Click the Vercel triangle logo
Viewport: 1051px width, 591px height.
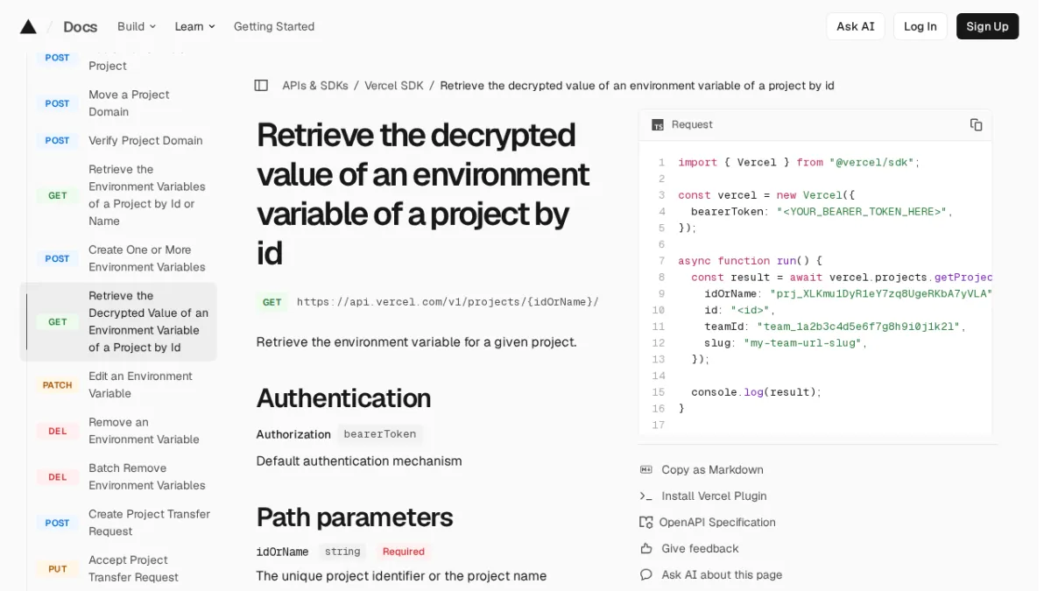28,26
